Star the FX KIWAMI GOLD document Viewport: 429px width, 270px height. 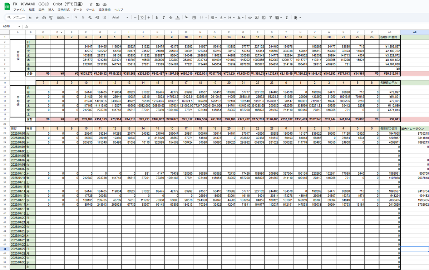click(x=91, y=4)
